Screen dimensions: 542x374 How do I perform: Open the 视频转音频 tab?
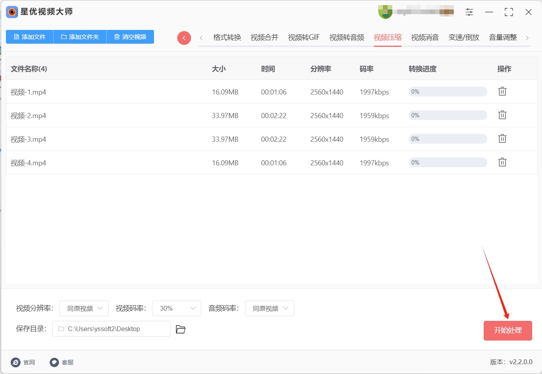point(347,37)
